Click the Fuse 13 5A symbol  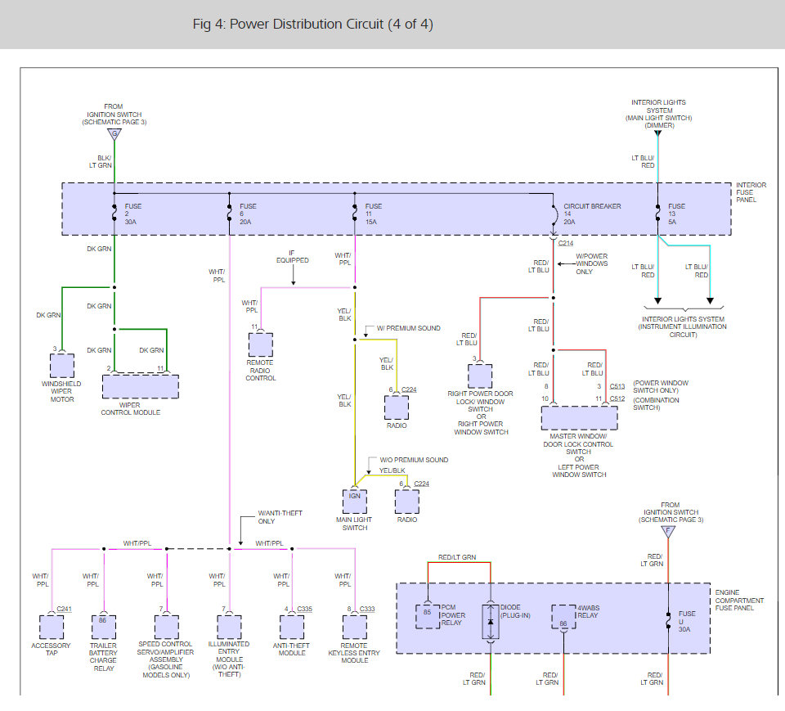tap(657, 214)
